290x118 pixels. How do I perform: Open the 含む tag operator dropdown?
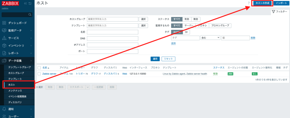(x=210, y=38)
